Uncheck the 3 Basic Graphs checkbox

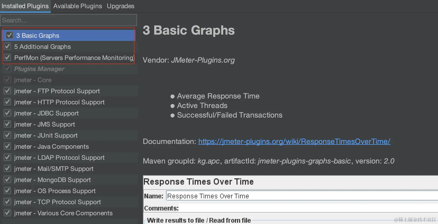(10, 35)
